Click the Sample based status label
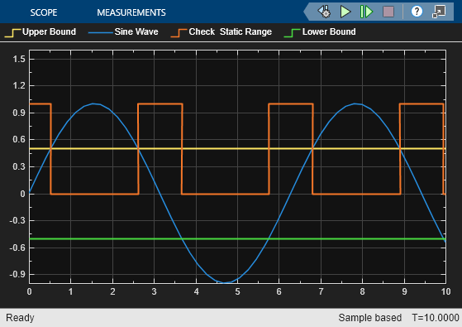 tap(370, 318)
